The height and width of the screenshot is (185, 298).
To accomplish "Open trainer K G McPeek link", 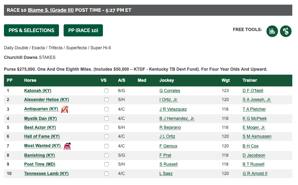I will point(254,119).
